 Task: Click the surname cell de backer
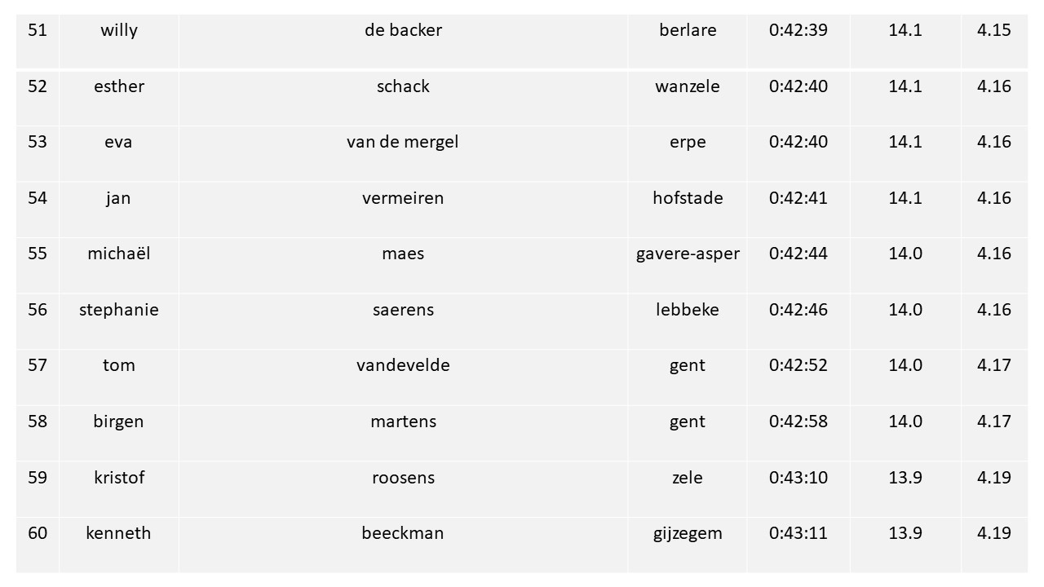pos(403,42)
